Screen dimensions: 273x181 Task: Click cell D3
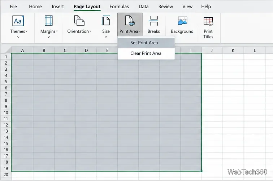coord(86,69)
